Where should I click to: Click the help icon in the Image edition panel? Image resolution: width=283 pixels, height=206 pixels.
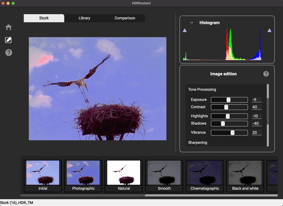pyautogui.click(x=266, y=74)
